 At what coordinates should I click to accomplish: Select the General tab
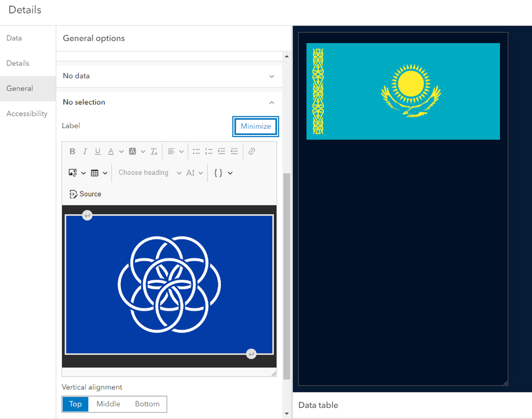[x=28, y=88]
